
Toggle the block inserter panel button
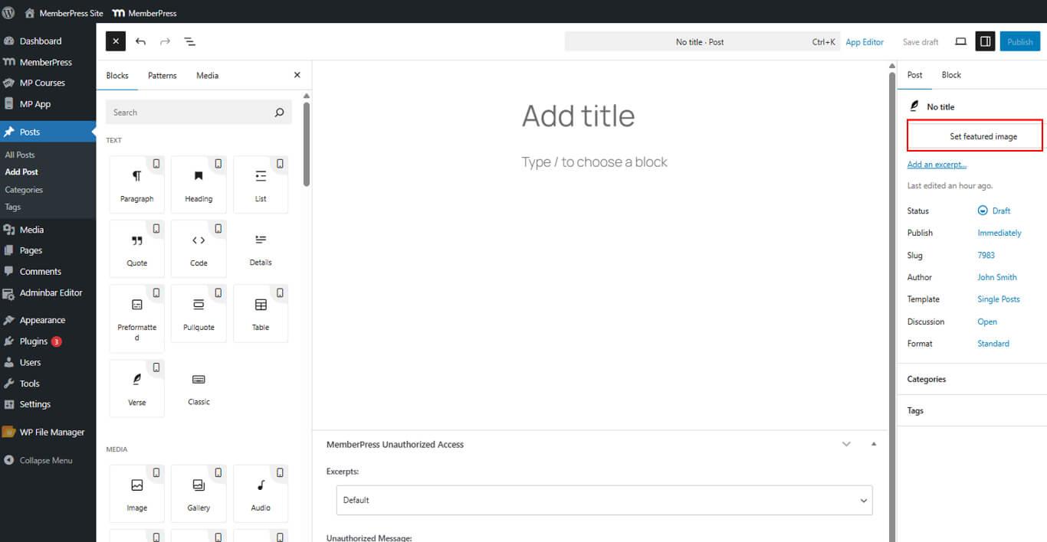(x=115, y=41)
